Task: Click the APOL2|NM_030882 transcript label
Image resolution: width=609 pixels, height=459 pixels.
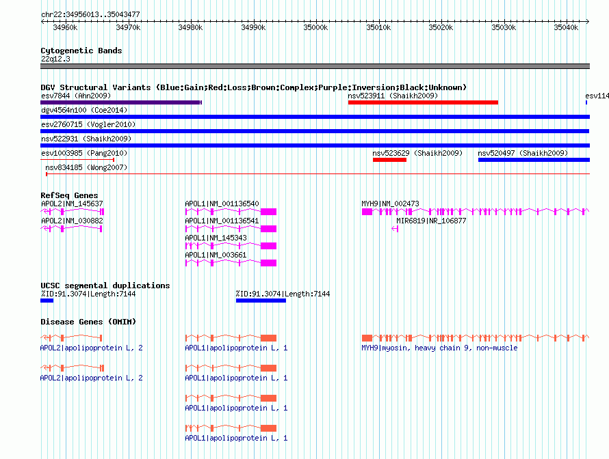Action: (x=72, y=221)
